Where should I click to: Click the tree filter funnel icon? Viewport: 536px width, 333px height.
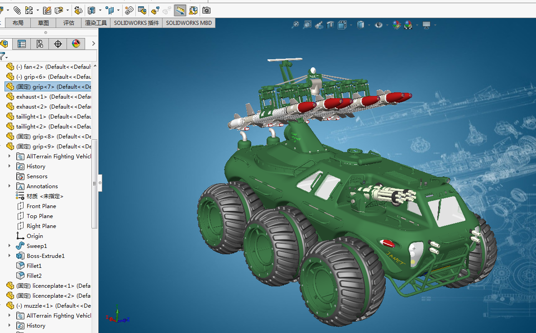(x=3, y=56)
